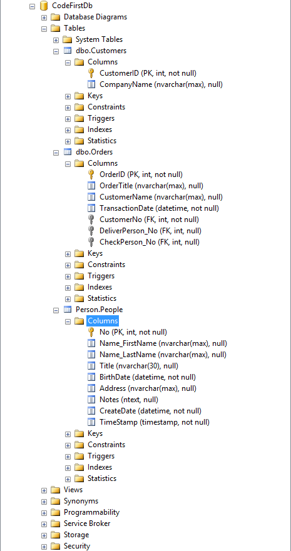
Task: Click the Person.People table icon
Action: [x=68, y=310]
